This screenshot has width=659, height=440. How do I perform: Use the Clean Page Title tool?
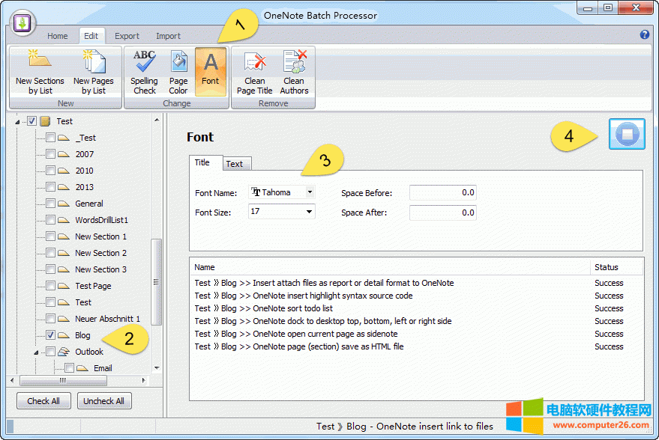pos(254,71)
